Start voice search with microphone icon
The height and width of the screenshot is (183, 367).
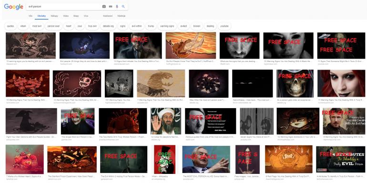click(117, 7)
